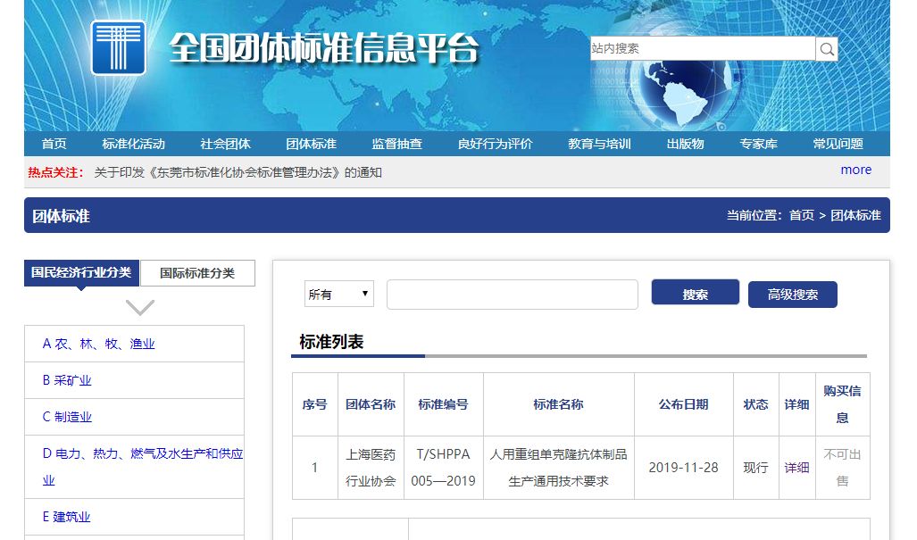Open the 出版物 navigation menu
The height and width of the screenshot is (540, 917).
pos(683,143)
